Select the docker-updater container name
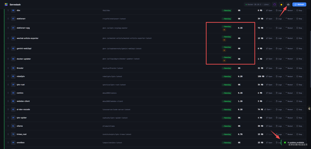The image size is (311, 149). pyautogui.click(x=24, y=59)
